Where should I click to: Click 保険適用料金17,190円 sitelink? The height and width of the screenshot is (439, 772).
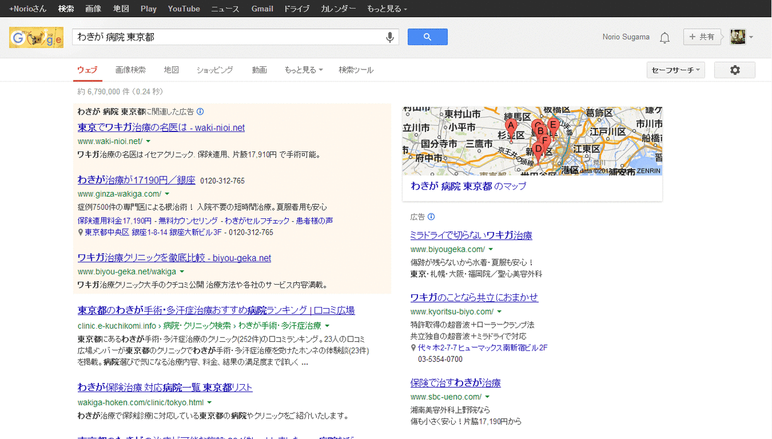pos(115,221)
